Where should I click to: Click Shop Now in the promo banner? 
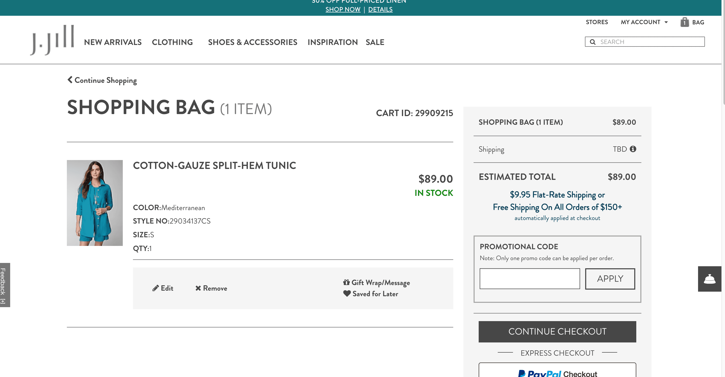(x=343, y=9)
